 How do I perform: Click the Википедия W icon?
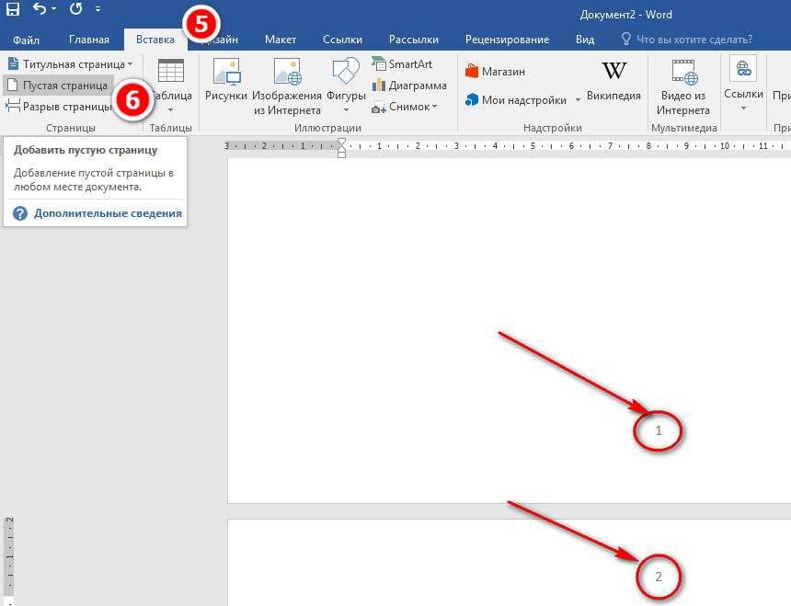(x=613, y=71)
